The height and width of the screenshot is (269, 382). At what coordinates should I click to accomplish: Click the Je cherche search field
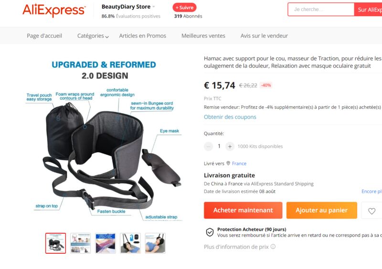pos(320,10)
